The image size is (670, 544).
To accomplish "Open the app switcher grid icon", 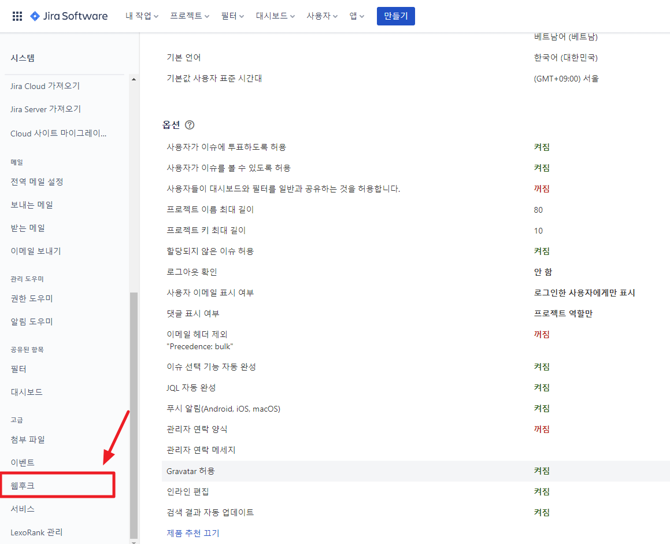I will [x=17, y=16].
